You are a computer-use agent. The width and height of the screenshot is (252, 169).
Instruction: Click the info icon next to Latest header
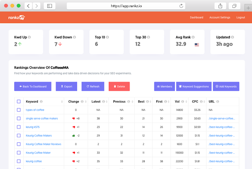click(104, 101)
